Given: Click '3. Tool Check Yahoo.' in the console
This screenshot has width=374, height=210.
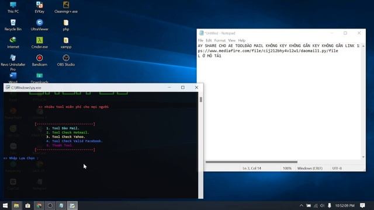Looking at the screenshot, I should pyautogui.click(x=65, y=136).
